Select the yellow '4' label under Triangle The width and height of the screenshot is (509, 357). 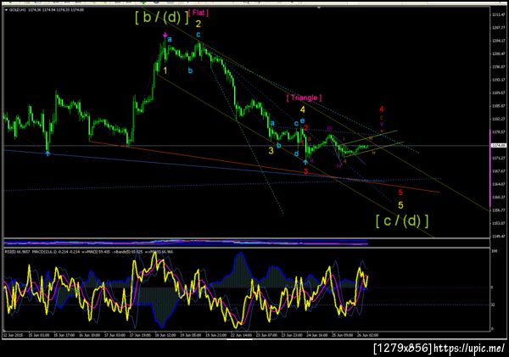(303, 109)
